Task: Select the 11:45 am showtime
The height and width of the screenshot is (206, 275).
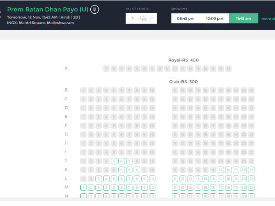Action: (x=243, y=18)
